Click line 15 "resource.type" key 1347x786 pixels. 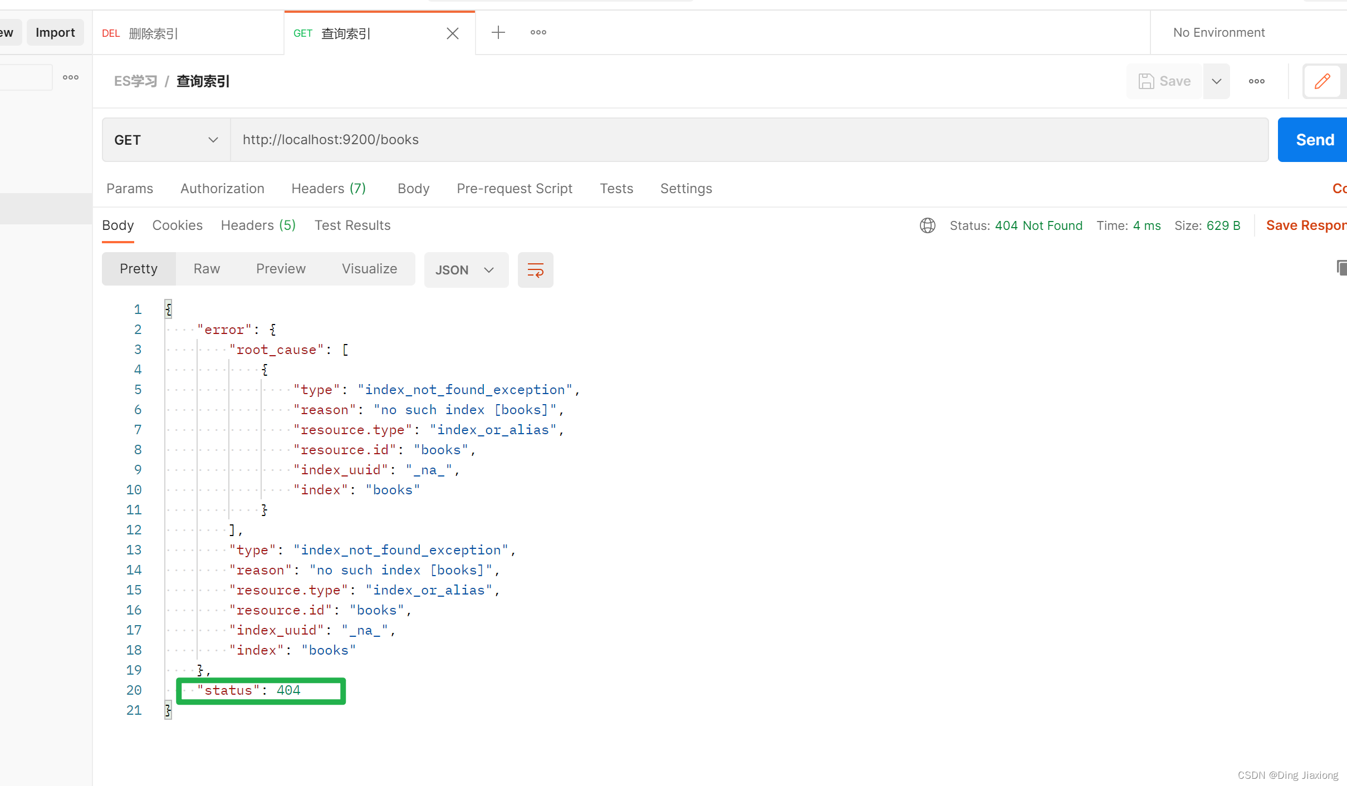288,590
